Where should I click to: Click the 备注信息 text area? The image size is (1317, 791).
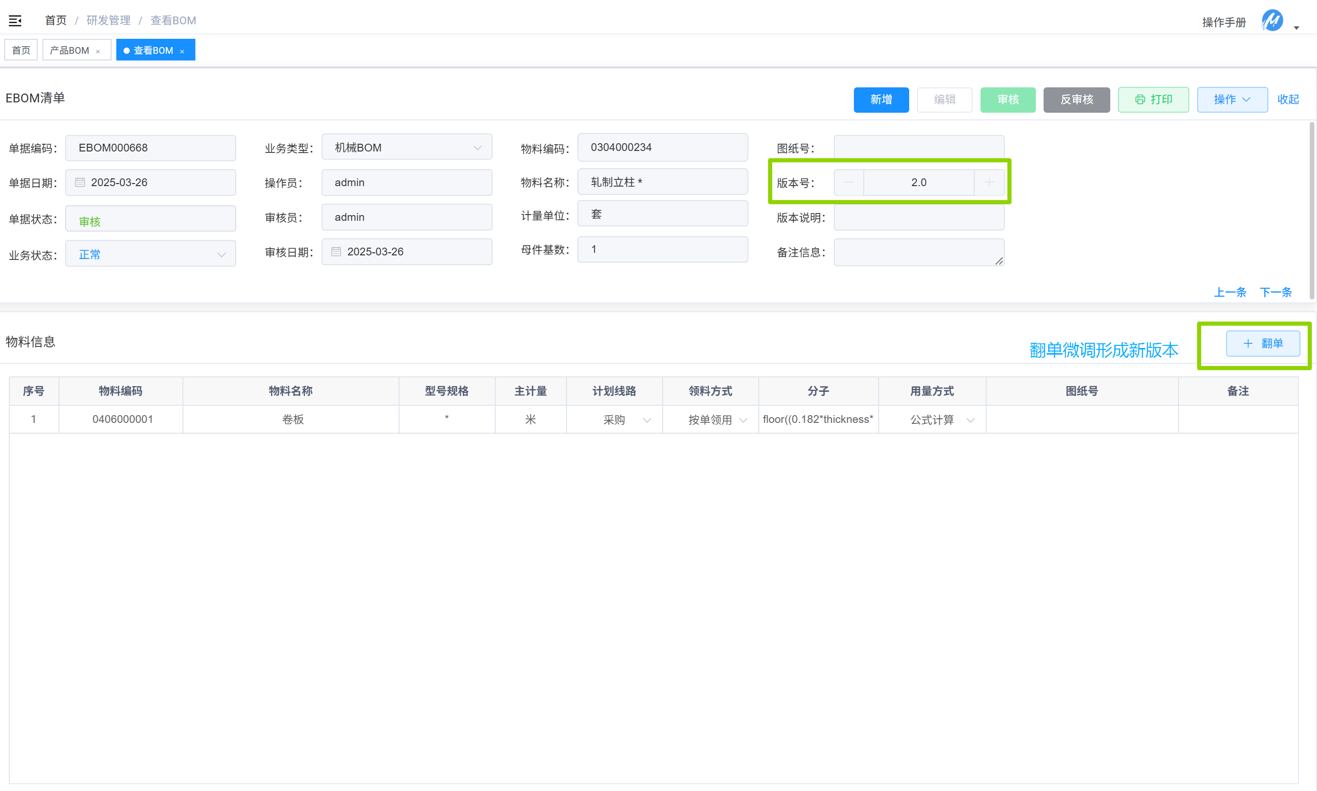click(x=918, y=252)
